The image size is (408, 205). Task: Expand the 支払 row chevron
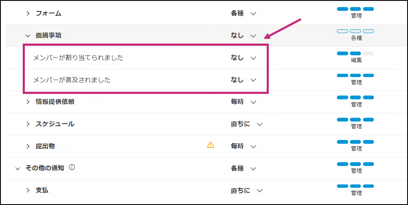click(x=28, y=190)
